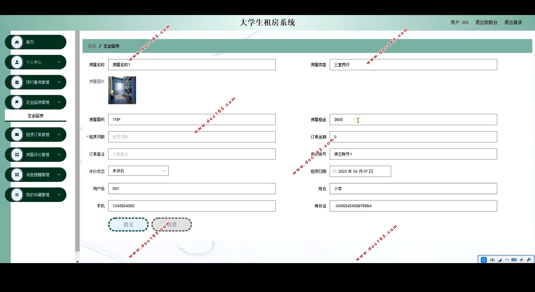Viewport: 535px width, 292px height.
Task: Focus the 租赁月数 input field
Action: click(x=192, y=137)
